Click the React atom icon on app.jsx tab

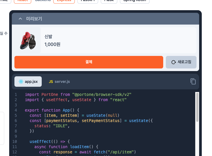21,82
